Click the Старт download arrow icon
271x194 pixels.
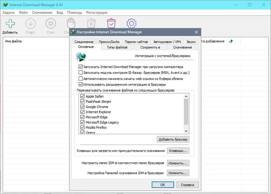pyautogui.click(x=30, y=23)
